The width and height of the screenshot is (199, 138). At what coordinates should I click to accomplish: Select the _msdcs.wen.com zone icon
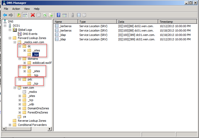pos(19,42)
